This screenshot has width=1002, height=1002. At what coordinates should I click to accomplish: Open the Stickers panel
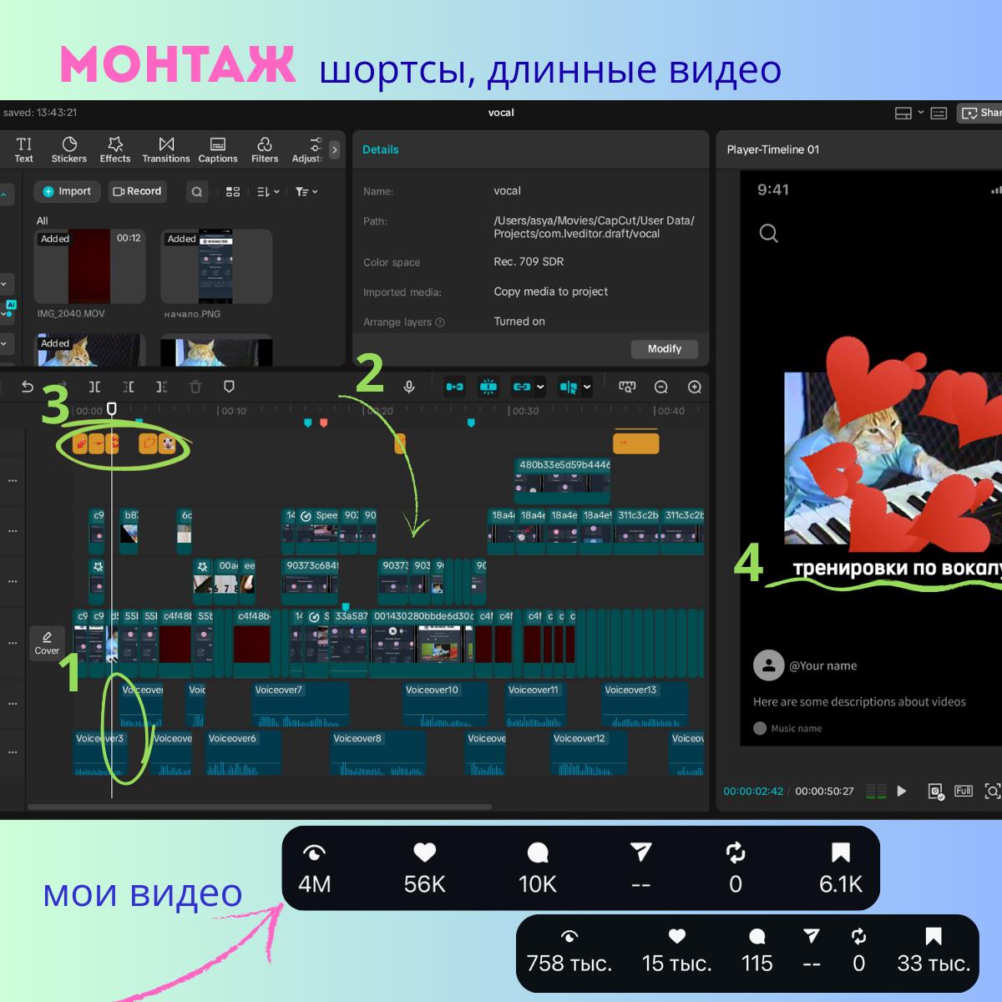point(69,149)
